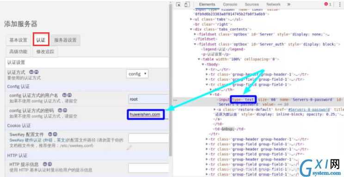The image size is (344, 177).
Task: Open the Console tab in DevTools
Action: click(x=230, y=4)
